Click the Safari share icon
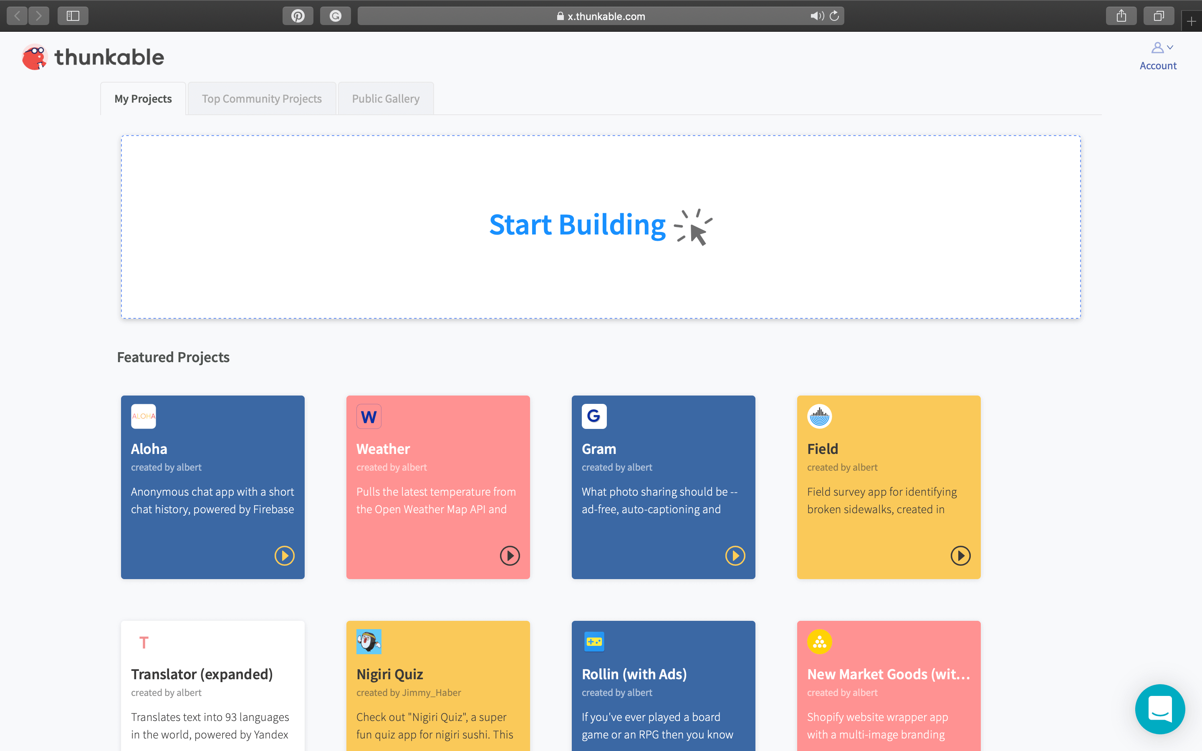Viewport: 1202px width, 751px height. tap(1121, 16)
